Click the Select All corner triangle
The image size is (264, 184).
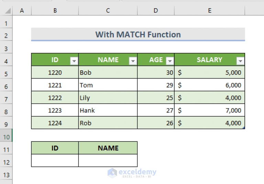(8, 11)
